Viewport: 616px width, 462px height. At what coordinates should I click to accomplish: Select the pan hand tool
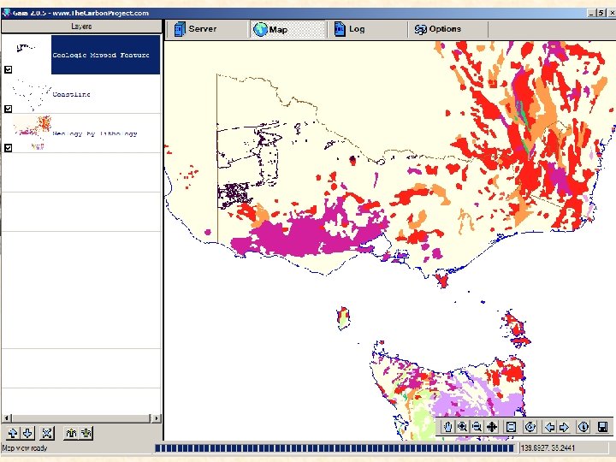click(x=447, y=427)
